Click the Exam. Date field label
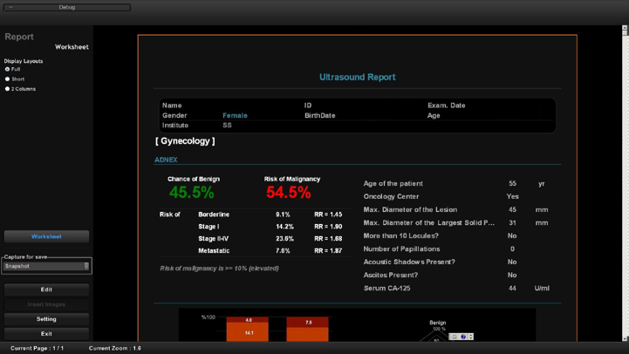Image resolution: width=629 pixels, height=354 pixels. 446,106
